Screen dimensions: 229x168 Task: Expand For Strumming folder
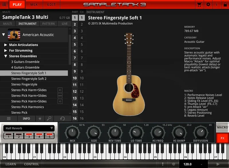5,51
